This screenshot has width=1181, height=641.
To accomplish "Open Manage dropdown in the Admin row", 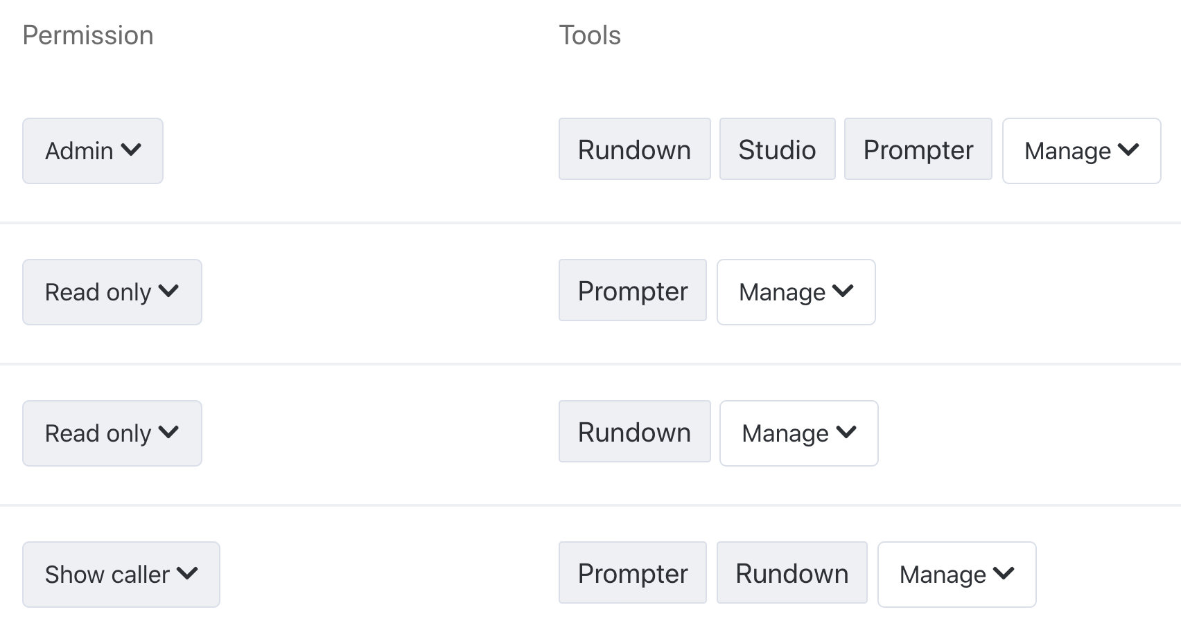I will click(x=1081, y=151).
